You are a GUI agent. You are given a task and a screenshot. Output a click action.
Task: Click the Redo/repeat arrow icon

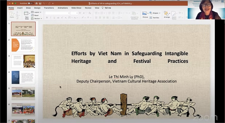tap(49, 3)
